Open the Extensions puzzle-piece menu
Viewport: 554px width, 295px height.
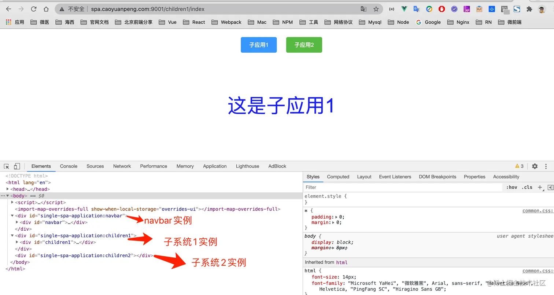coord(529,9)
